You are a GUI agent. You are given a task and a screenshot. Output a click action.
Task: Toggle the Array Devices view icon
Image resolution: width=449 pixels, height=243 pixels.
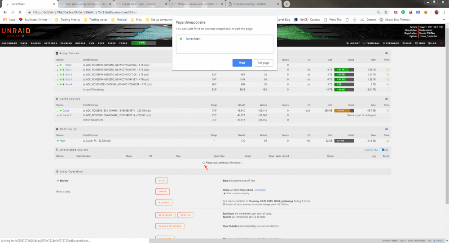click(x=386, y=53)
